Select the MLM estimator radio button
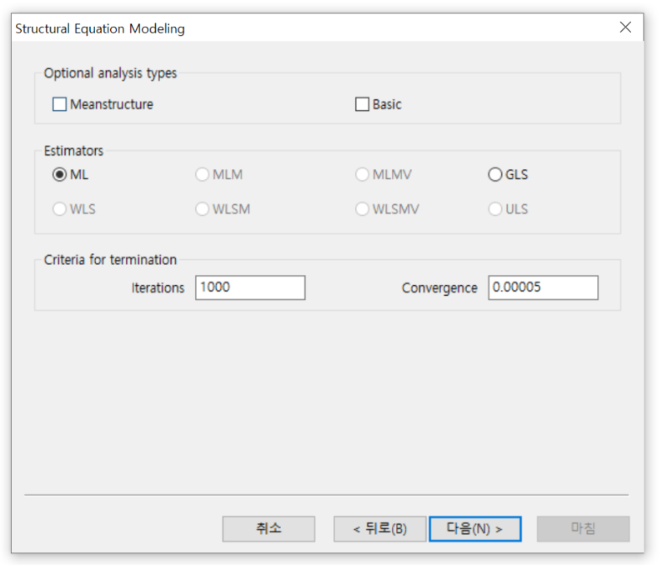667x565 pixels. (202, 174)
